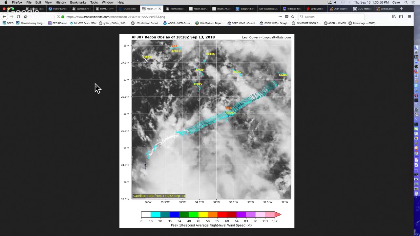
Task: Open the Tools menu
Action: [x=94, y=2]
